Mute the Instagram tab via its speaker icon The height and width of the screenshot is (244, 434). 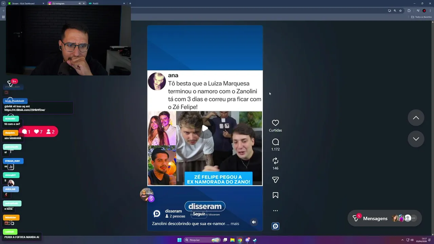[x=80, y=3]
